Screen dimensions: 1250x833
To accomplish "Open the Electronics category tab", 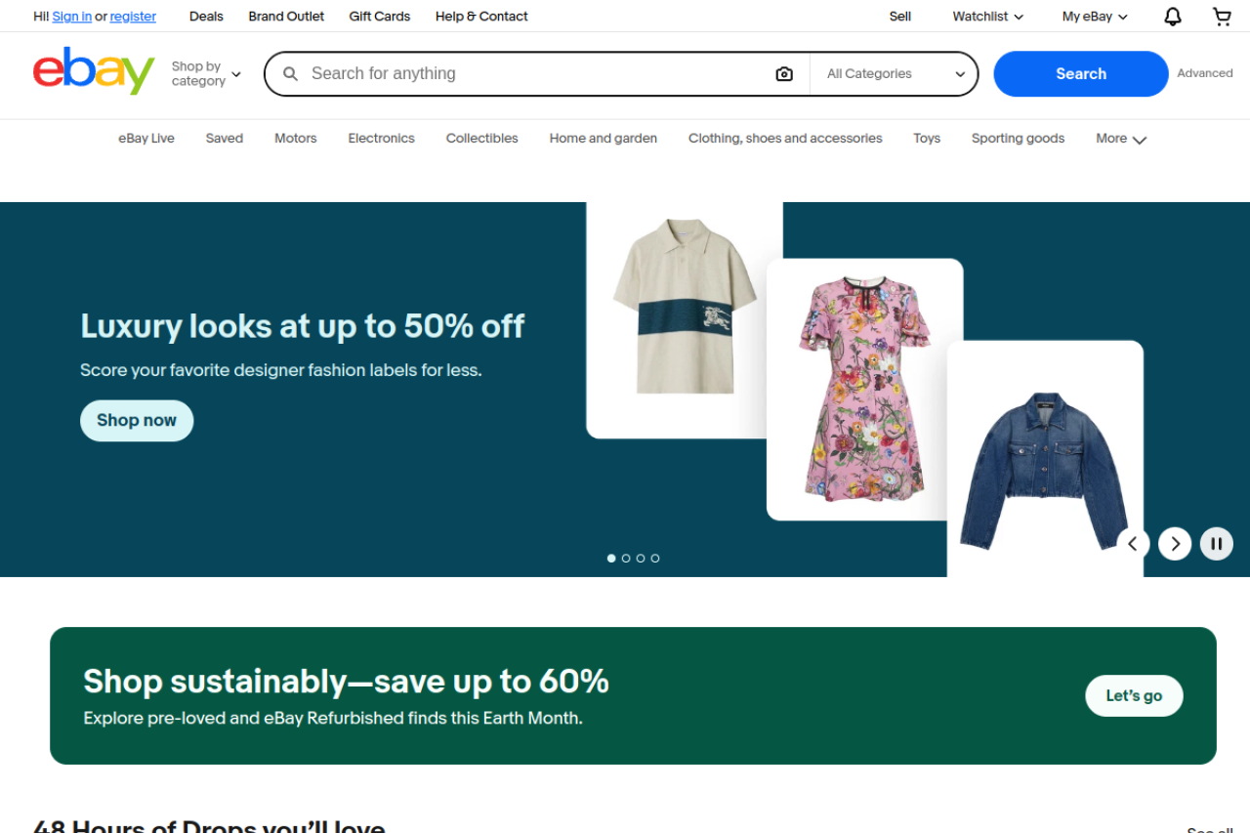I will click(x=381, y=139).
